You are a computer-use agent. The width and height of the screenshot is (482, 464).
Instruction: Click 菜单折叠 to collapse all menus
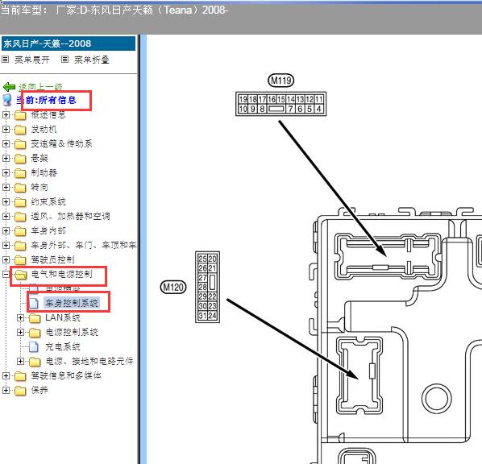coord(92,60)
